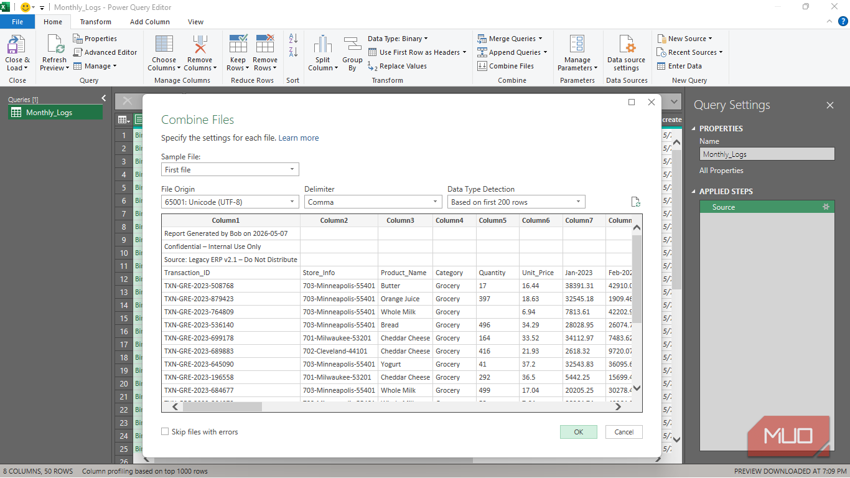This screenshot has height=478, width=850.
Task: Click the Enter Data command
Action: pos(680,66)
